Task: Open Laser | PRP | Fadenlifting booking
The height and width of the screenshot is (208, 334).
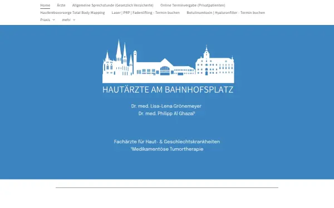Action: [146, 13]
